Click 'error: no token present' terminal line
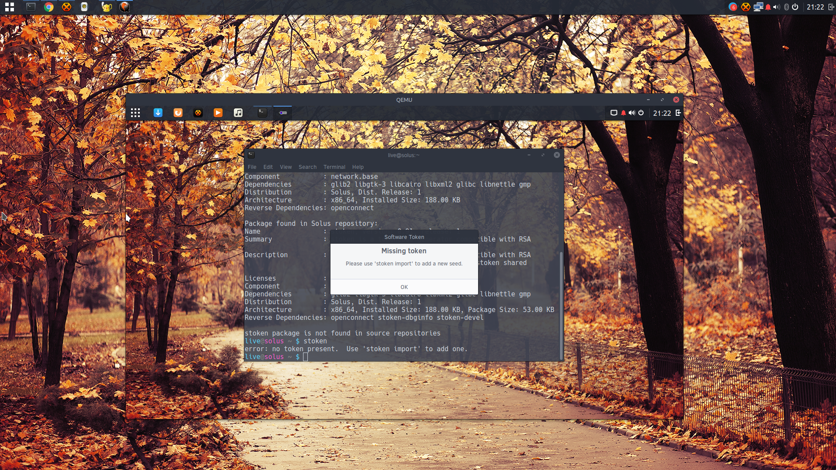 tap(356, 349)
